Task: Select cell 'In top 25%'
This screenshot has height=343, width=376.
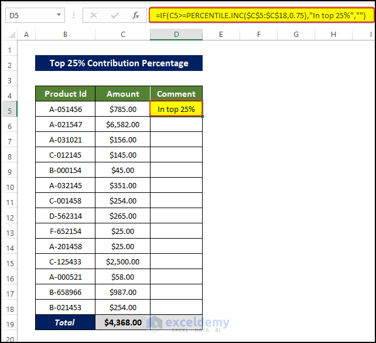Action: click(176, 109)
